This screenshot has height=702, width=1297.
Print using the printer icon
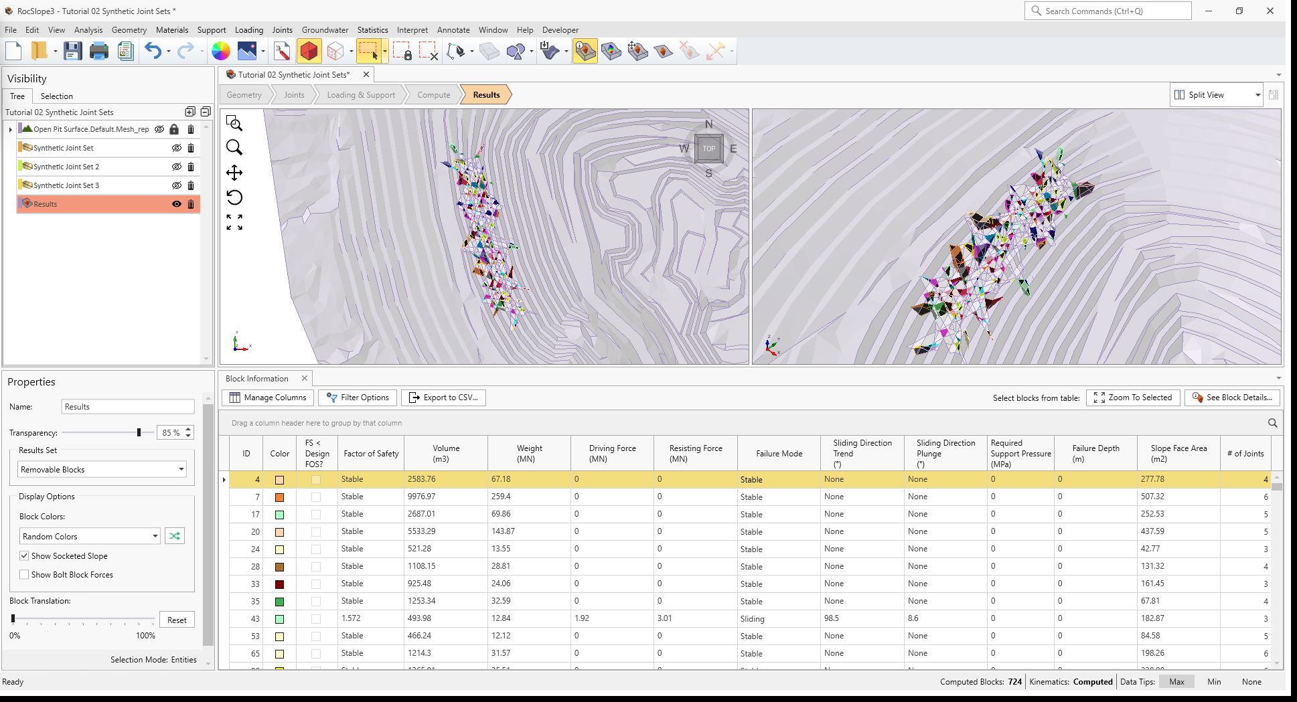[99, 51]
